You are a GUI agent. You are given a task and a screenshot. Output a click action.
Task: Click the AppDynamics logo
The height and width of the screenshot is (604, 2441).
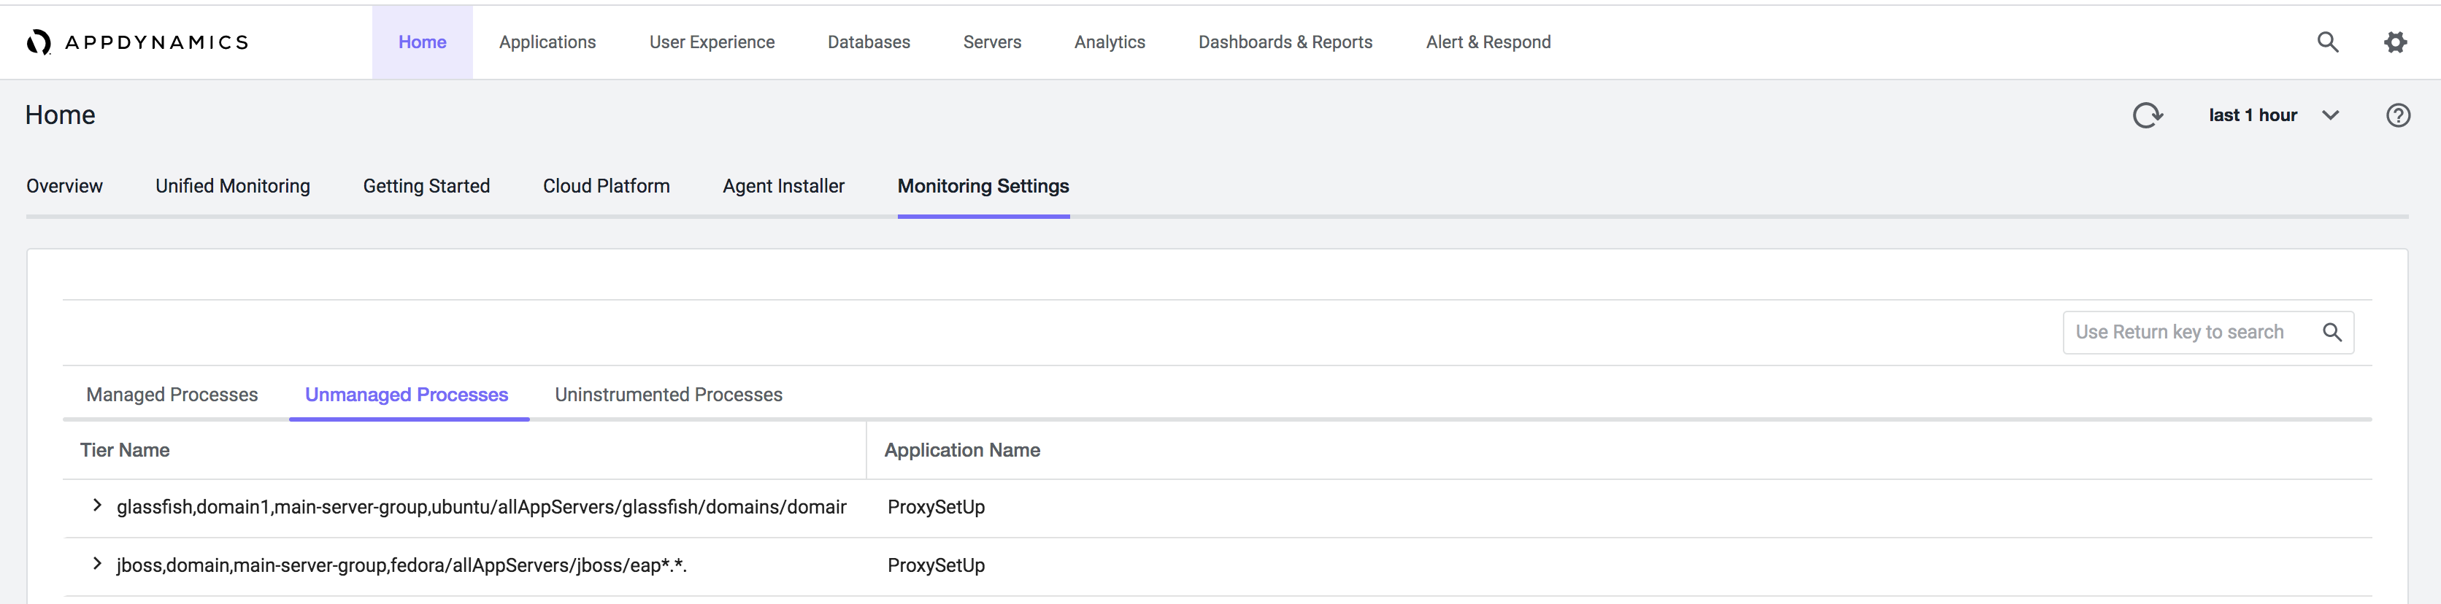click(137, 42)
